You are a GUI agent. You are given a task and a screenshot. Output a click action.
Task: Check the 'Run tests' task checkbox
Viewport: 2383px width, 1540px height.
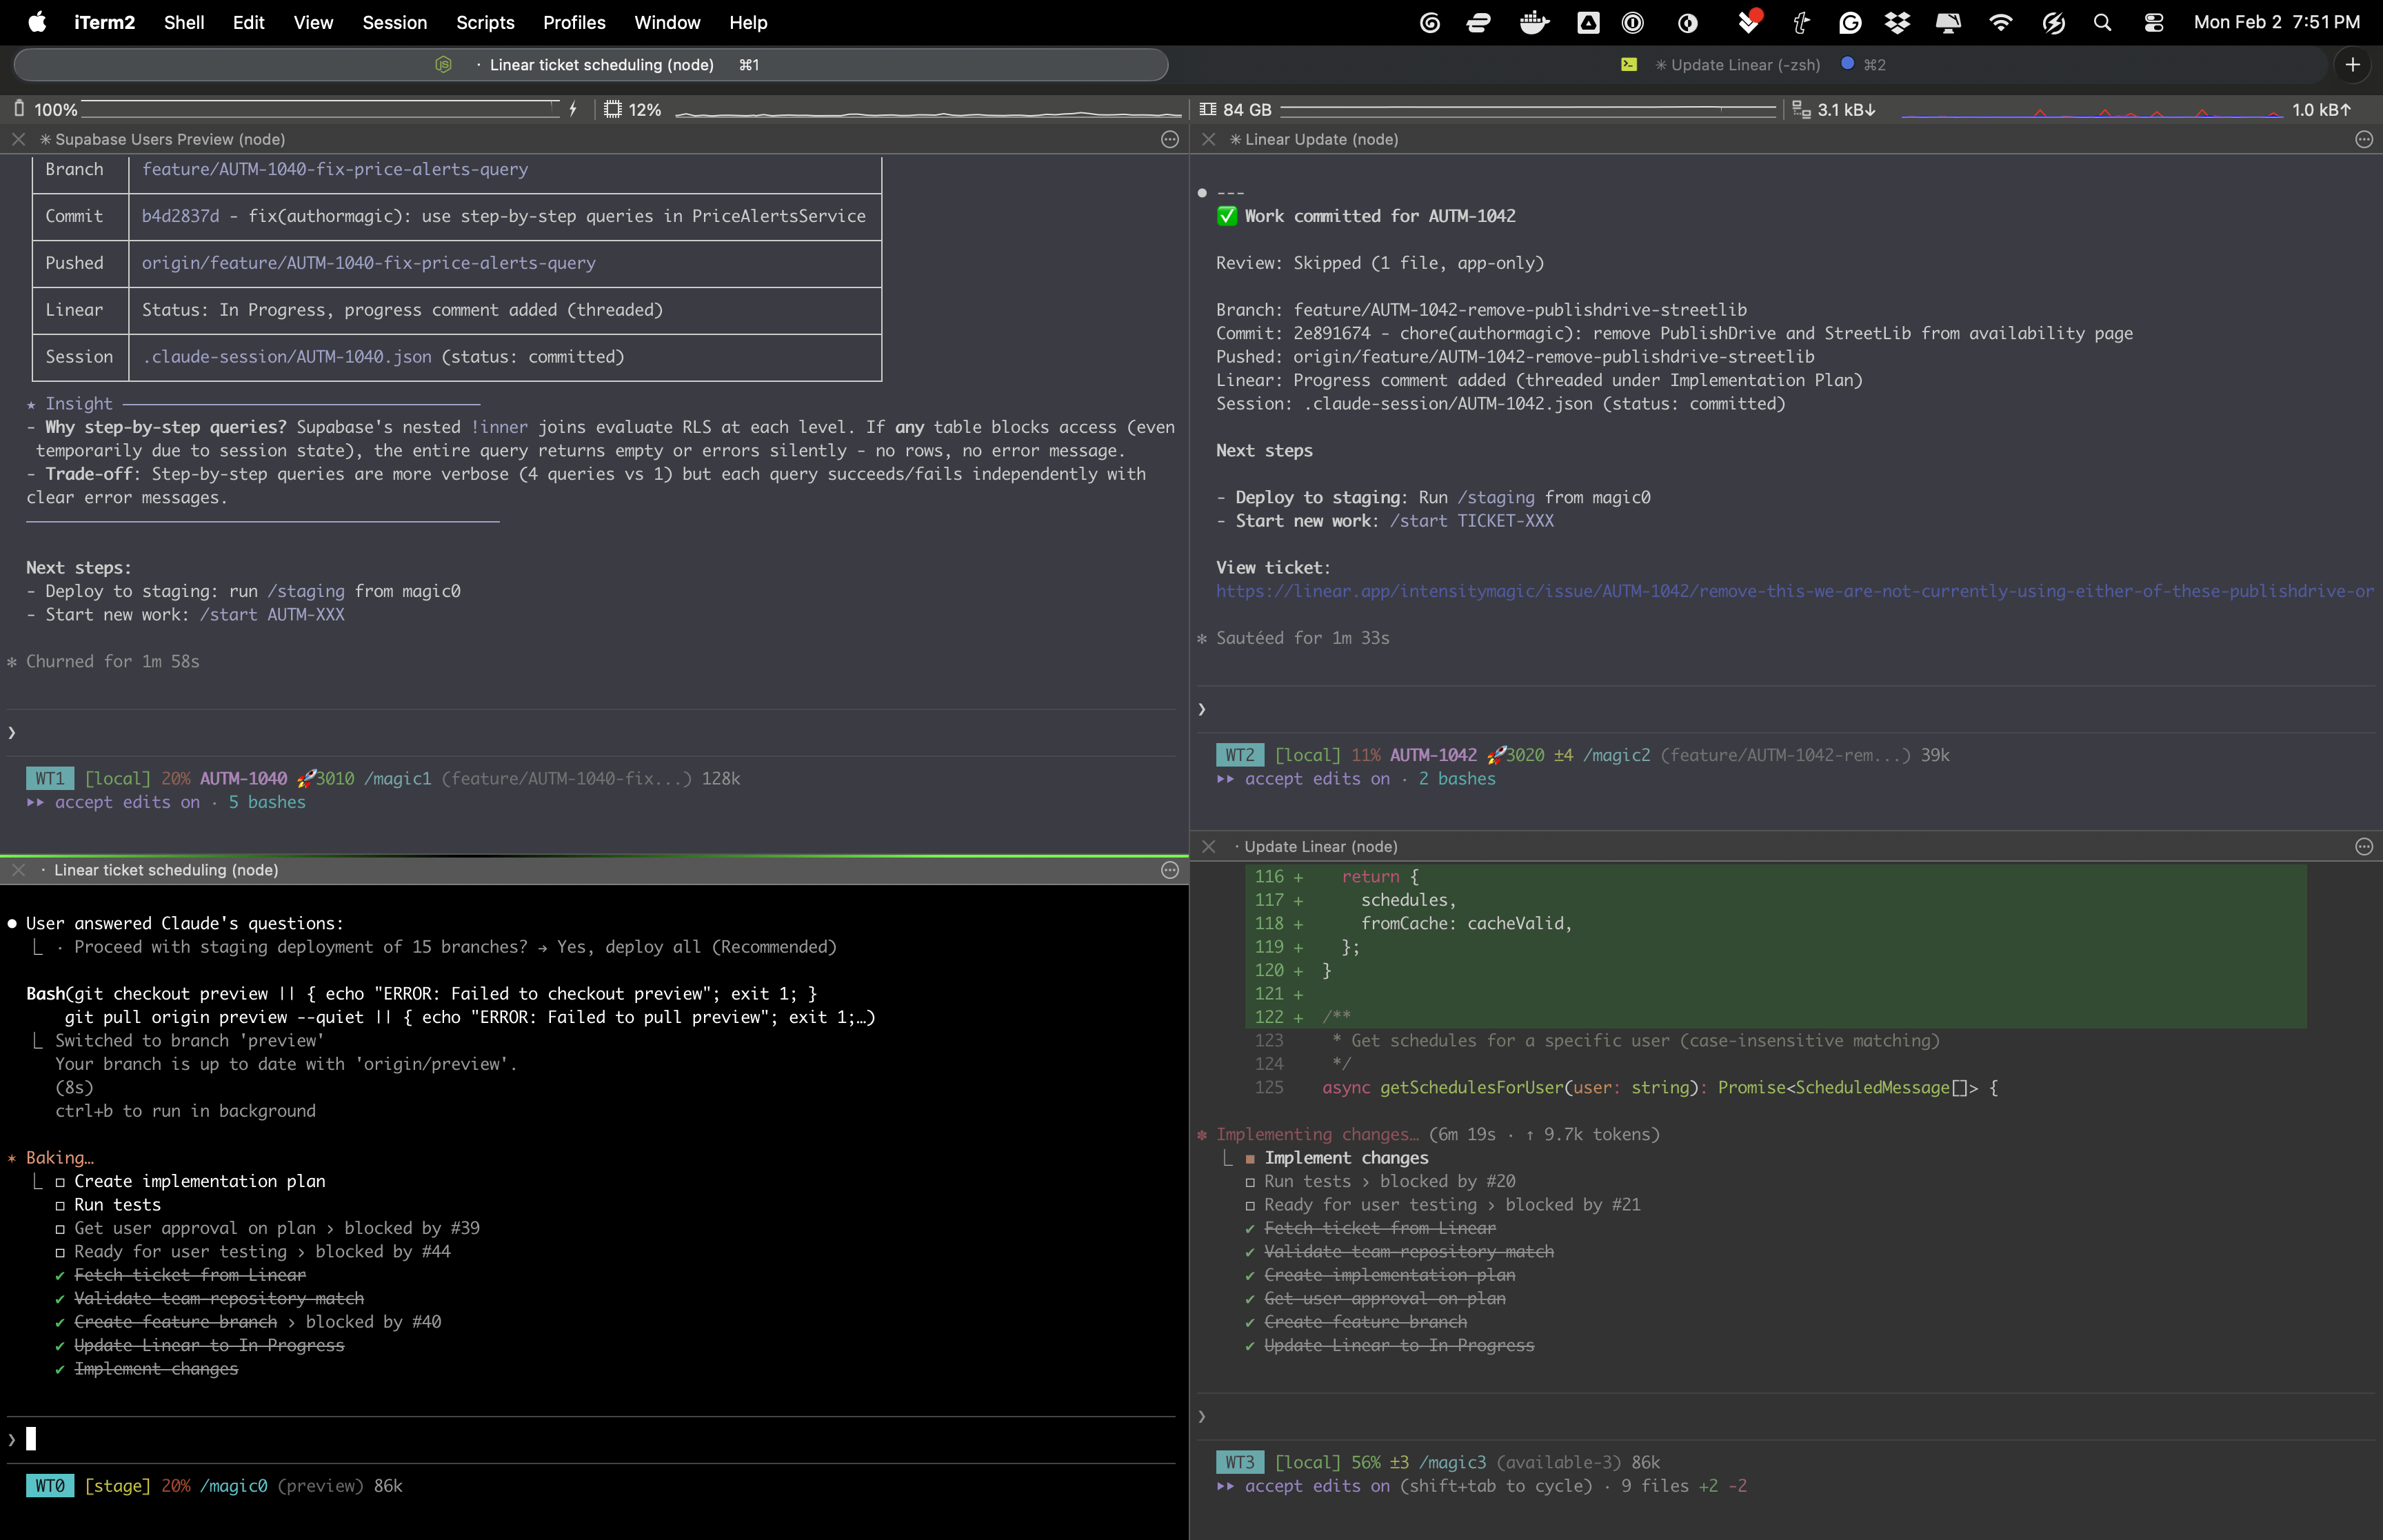61,1204
